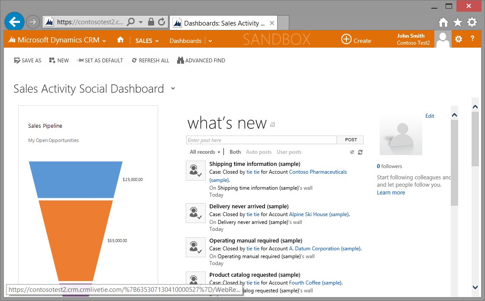Open the settings gear in CRM header
Screen dimensions: 485x301
(459, 39)
